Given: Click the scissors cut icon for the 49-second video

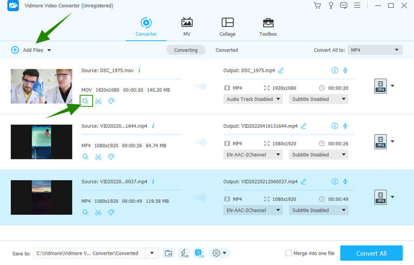Looking at the screenshot, I should (x=98, y=212).
